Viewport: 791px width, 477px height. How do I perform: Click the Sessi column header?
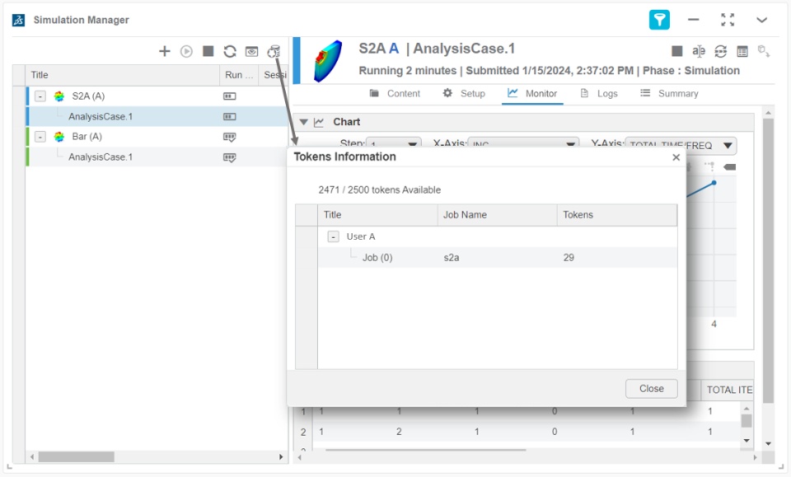[x=274, y=75]
